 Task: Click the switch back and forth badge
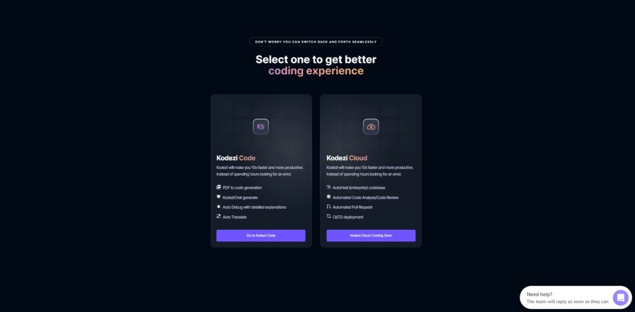[x=316, y=42]
